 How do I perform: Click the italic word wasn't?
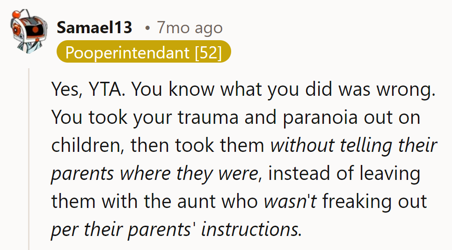coord(291,202)
